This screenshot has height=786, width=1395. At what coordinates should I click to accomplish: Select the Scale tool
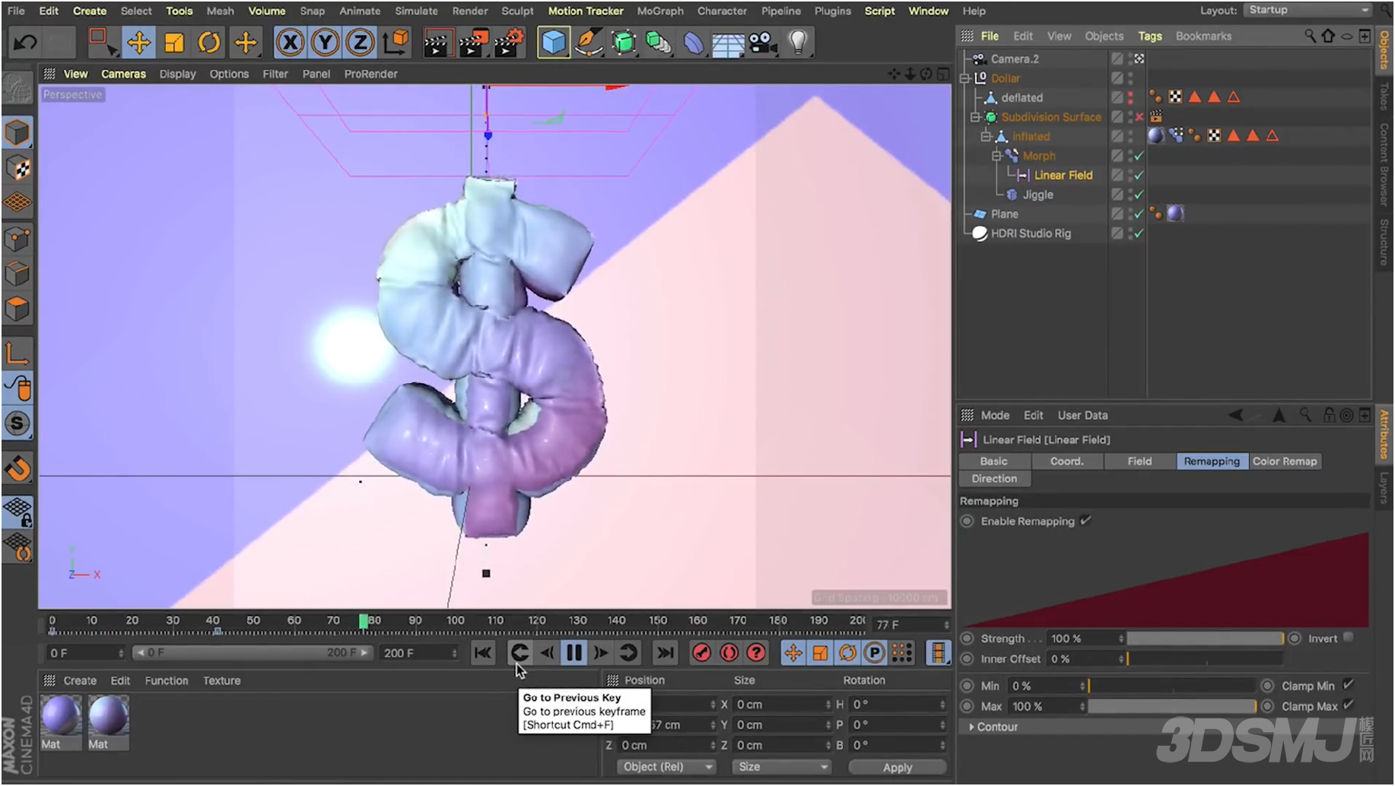(174, 43)
